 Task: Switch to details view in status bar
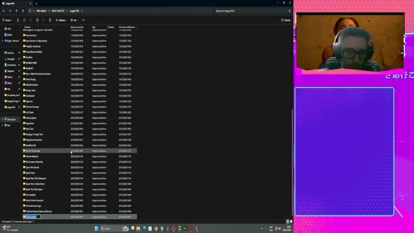click(287, 221)
